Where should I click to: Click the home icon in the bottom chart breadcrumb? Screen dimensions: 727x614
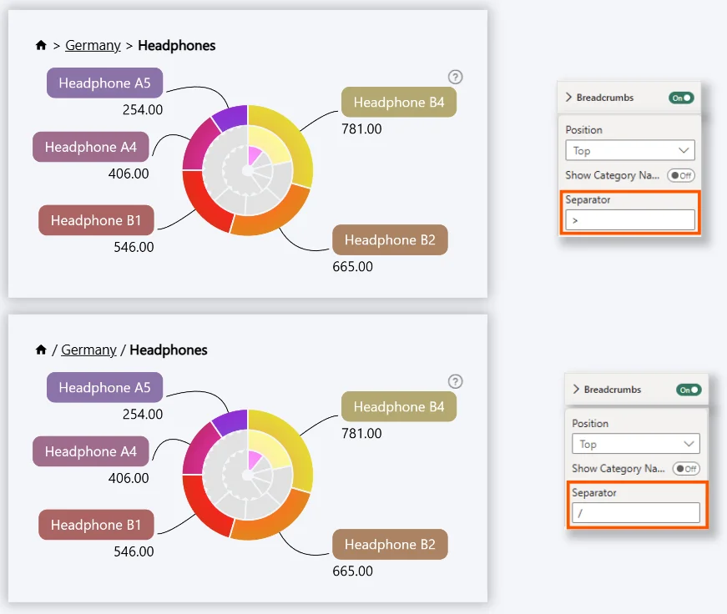tap(41, 350)
